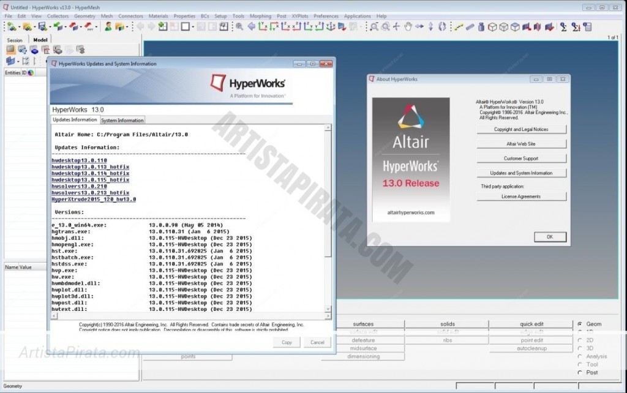
Task: Switch to the System Information tab
Action: [x=122, y=120]
